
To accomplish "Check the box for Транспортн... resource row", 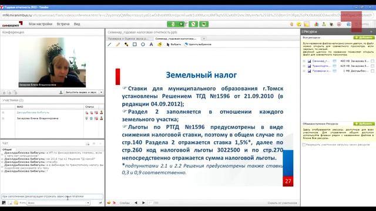I will coord(372,66).
